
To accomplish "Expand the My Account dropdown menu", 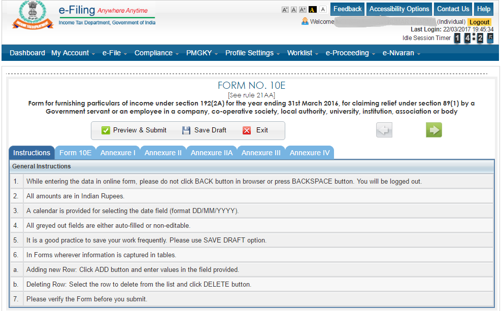I will point(73,53).
